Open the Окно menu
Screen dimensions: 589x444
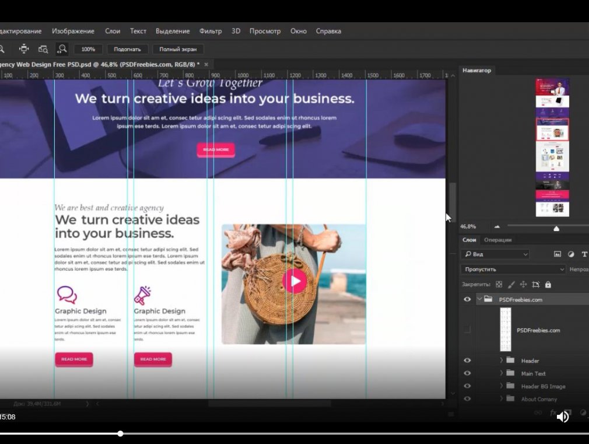point(299,31)
